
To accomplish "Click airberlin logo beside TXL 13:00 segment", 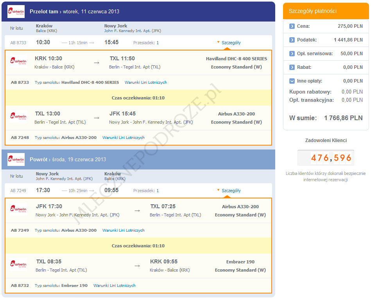I will (18, 117).
